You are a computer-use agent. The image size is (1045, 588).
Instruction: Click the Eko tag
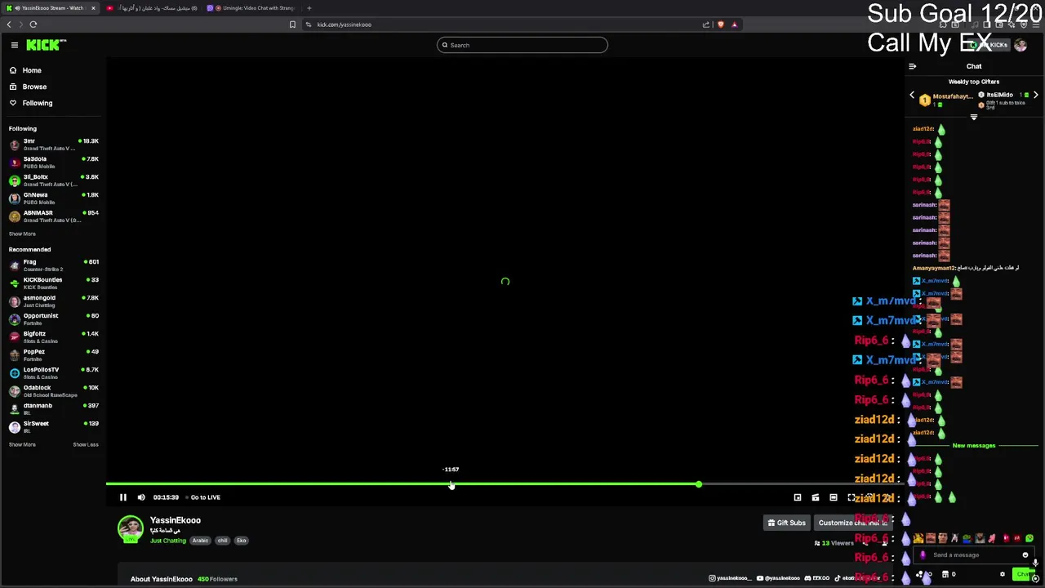tap(241, 541)
